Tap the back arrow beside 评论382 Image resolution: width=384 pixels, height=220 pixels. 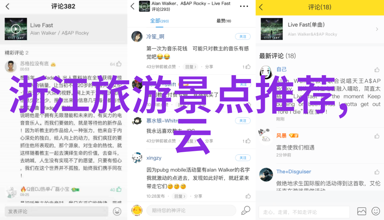[x=8, y=6]
